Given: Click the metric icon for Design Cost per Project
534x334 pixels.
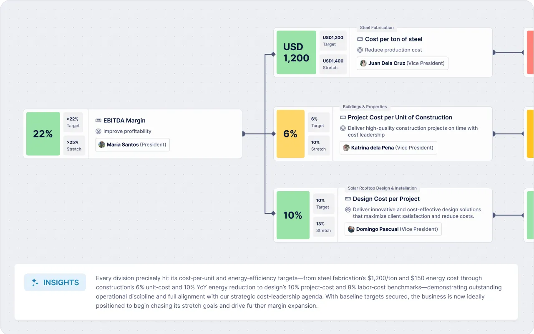Looking at the screenshot, I should click(348, 199).
